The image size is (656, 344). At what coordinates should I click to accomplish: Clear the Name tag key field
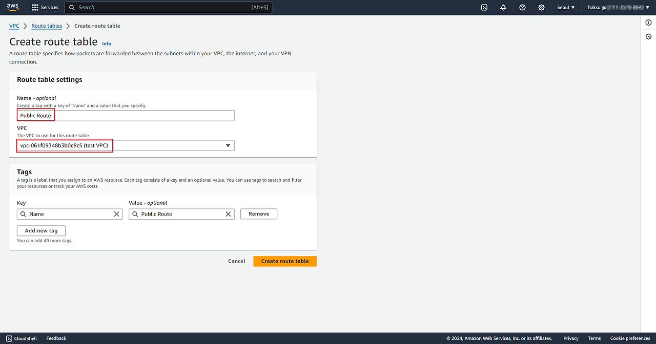[x=116, y=214]
